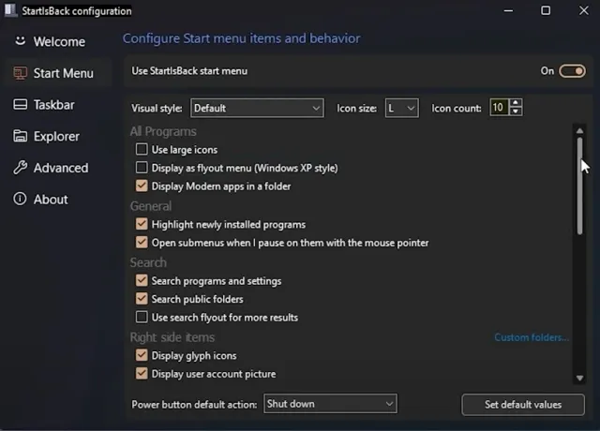Click the scrollbar down arrow

coord(579,379)
